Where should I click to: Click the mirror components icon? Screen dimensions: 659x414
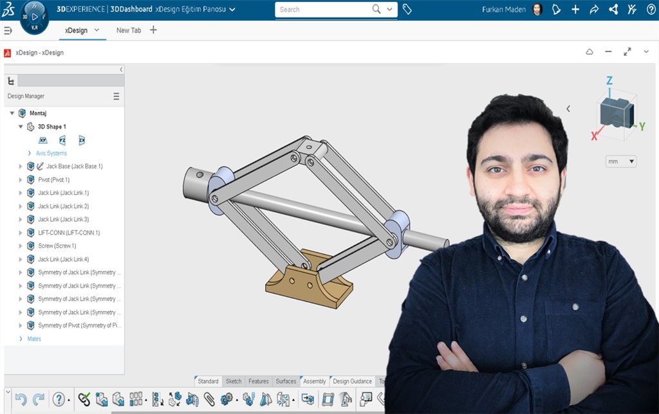coord(266,399)
